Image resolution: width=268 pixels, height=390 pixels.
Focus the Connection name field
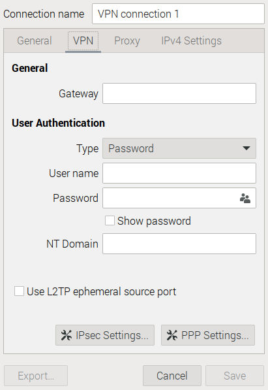178,14
